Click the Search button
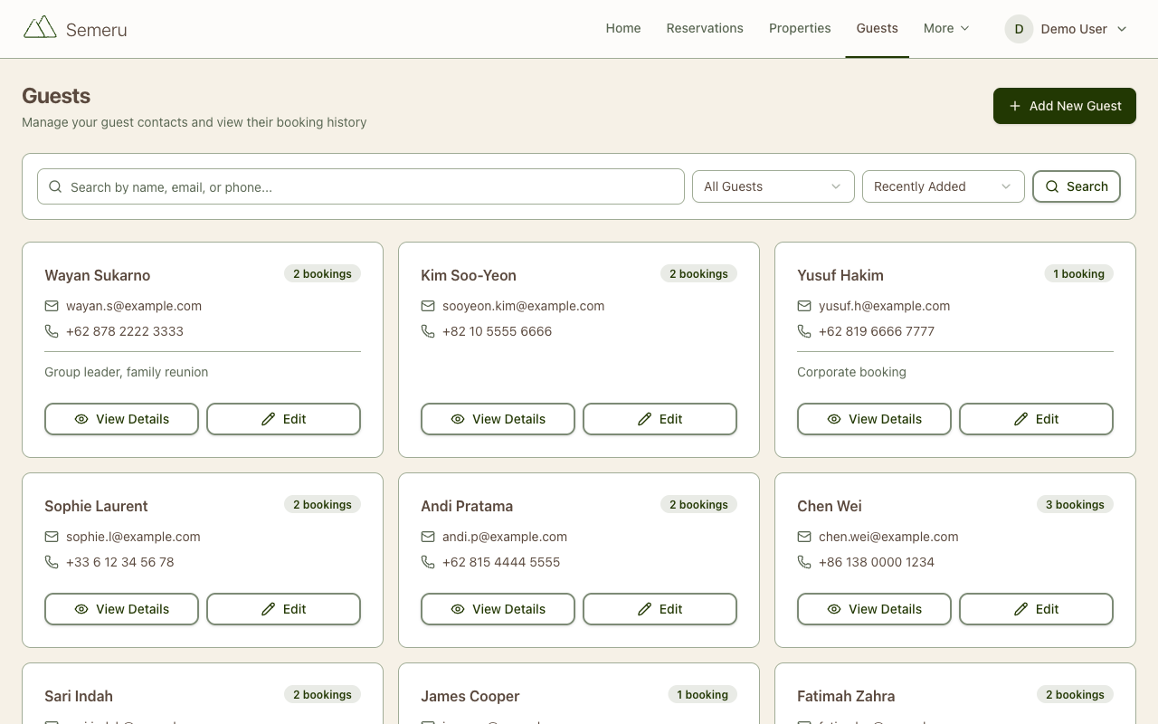The width and height of the screenshot is (1158, 724). (1077, 186)
